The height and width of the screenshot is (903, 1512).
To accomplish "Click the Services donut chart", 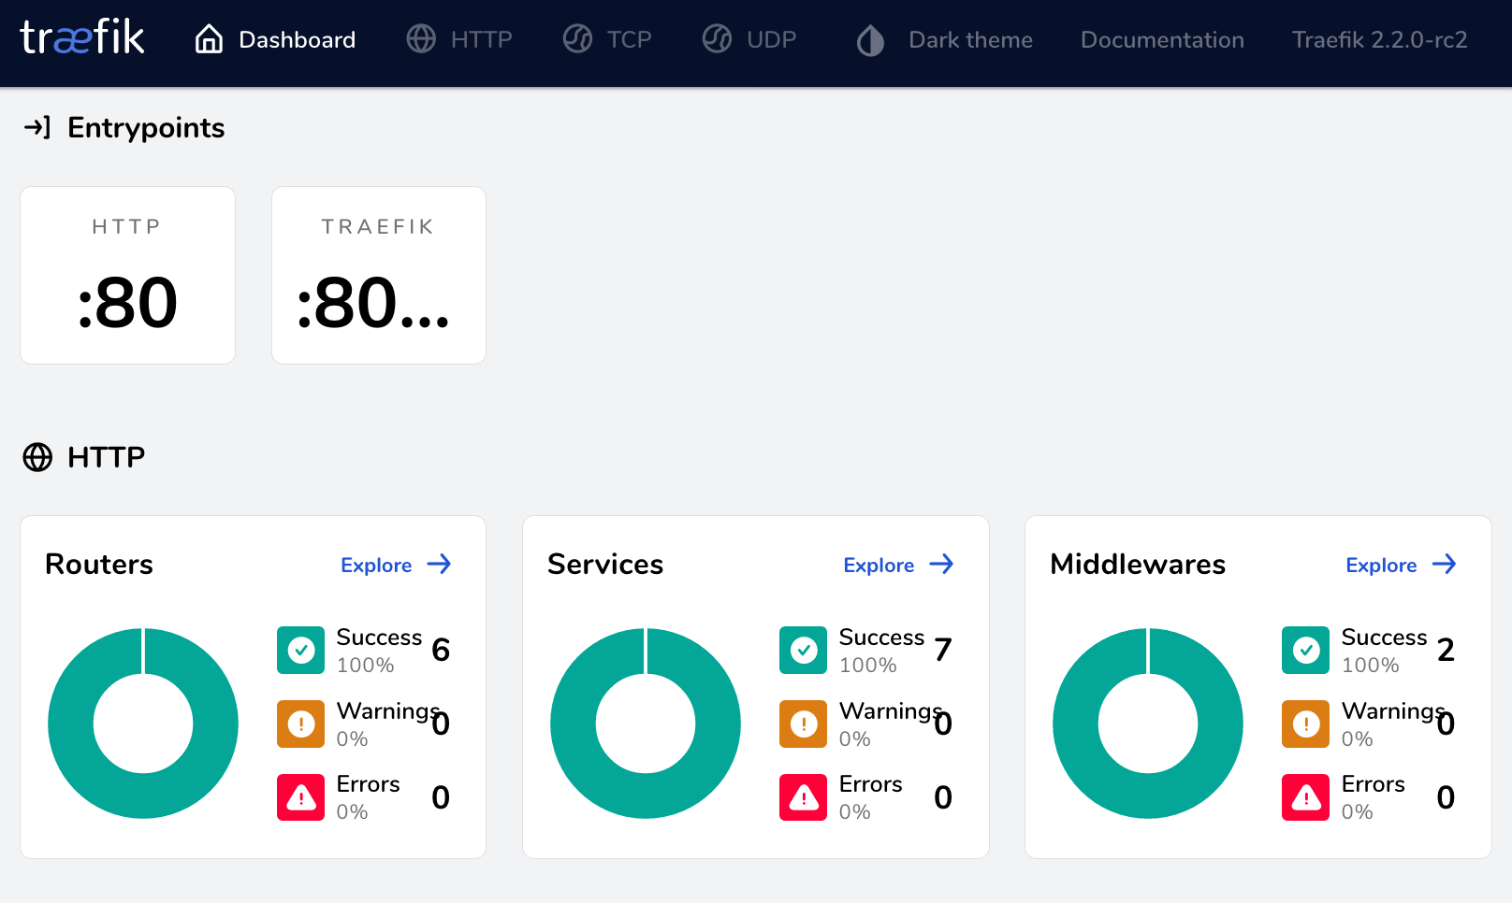I will (x=646, y=724).
